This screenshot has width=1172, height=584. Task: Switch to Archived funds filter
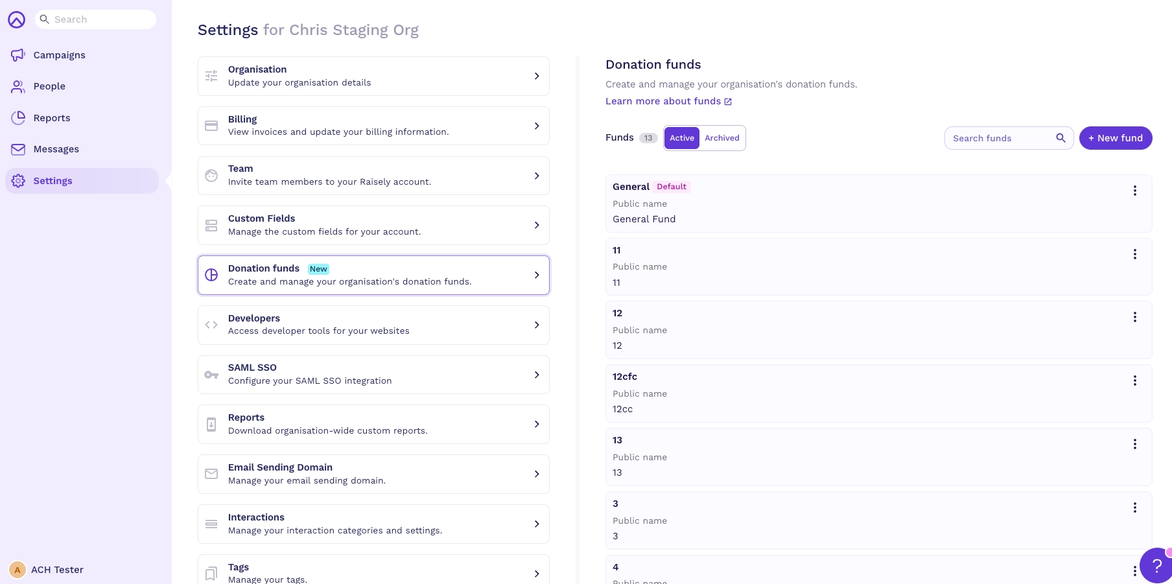click(721, 138)
